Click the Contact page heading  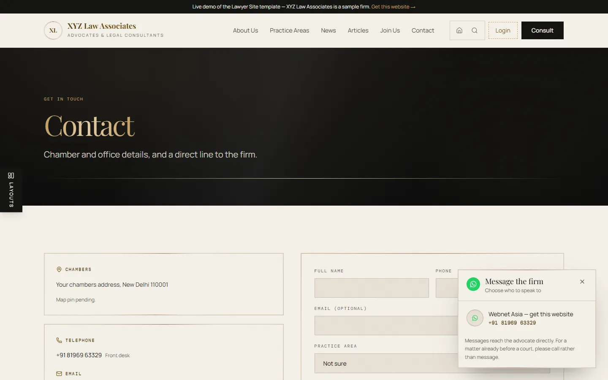(x=90, y=126)
